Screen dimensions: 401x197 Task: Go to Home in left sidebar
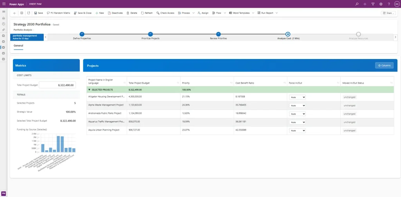click(4, 18)
